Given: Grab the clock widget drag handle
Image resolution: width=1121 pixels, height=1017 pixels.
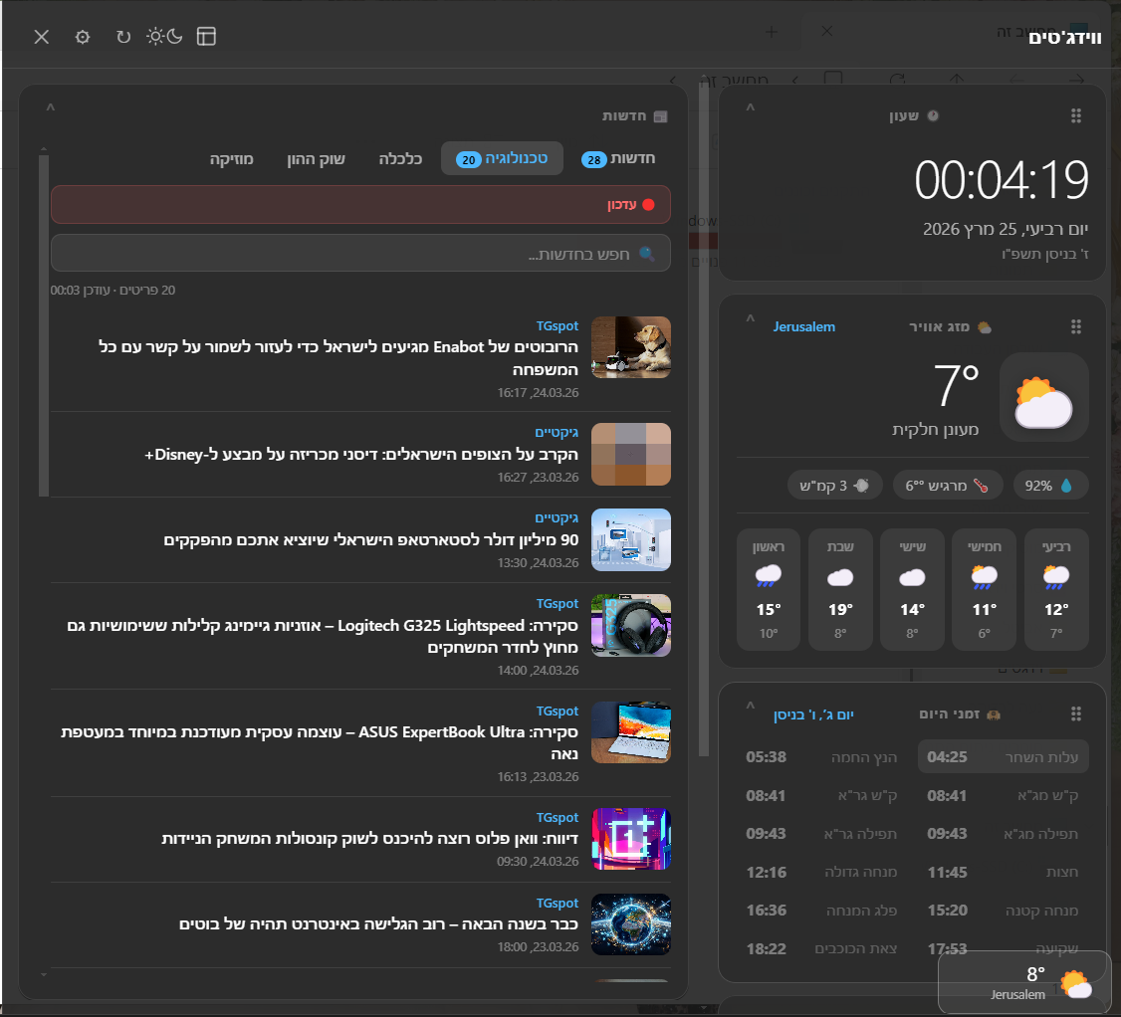Looking at the screenshot, I should coord(1075,116).
